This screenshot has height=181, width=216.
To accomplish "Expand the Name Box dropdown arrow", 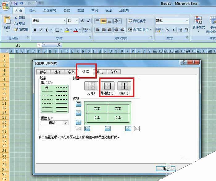I will [x=39, y=45].
